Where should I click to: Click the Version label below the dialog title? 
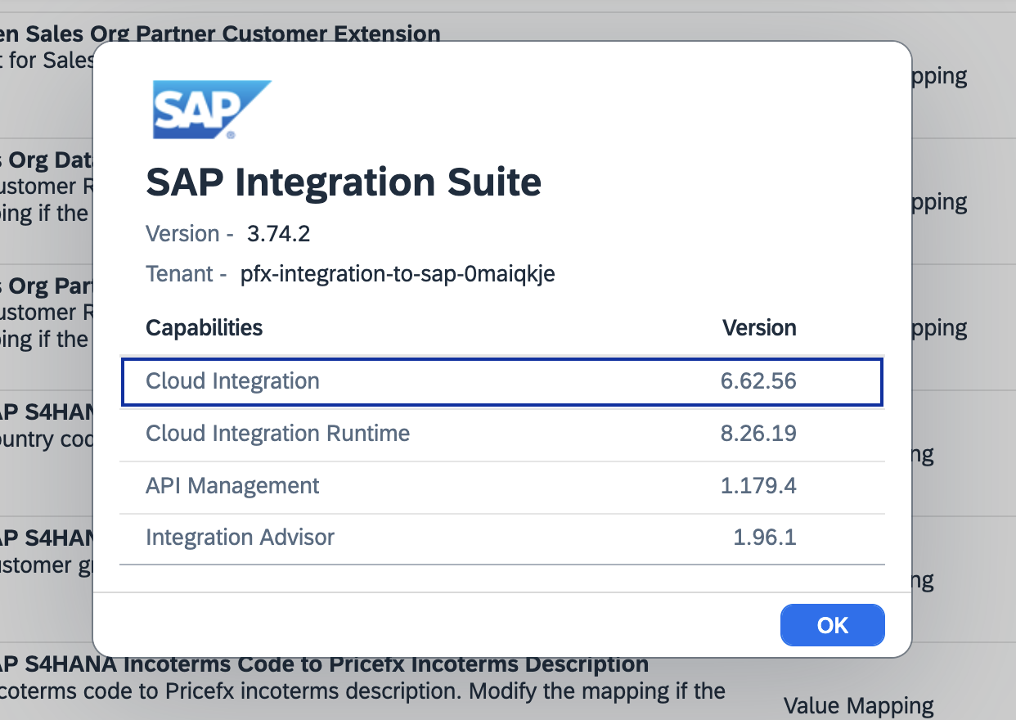tap(182, 234)
